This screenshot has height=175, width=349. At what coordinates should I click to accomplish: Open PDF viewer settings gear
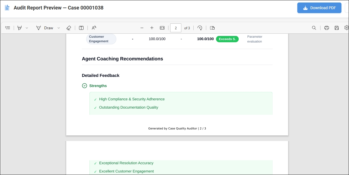tap(346, 28)
